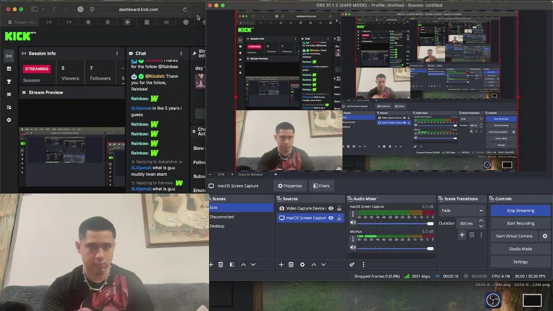Viewport: 553px width, 311px height.
Task: Open Audio Mixer menu three-dot icon
Action: (x=363, y=264)
